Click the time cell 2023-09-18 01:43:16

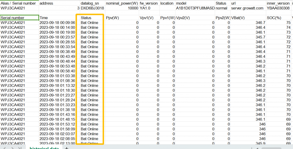tap(59, 115)
